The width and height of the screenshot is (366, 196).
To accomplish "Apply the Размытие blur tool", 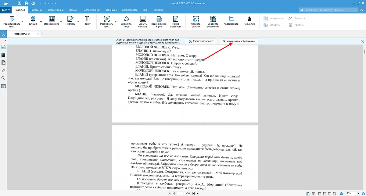I will 249,21.
